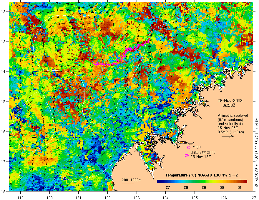Click the dark red end of the color bar
This screenshot has height=200, width=259.
(x=245, y=181)
